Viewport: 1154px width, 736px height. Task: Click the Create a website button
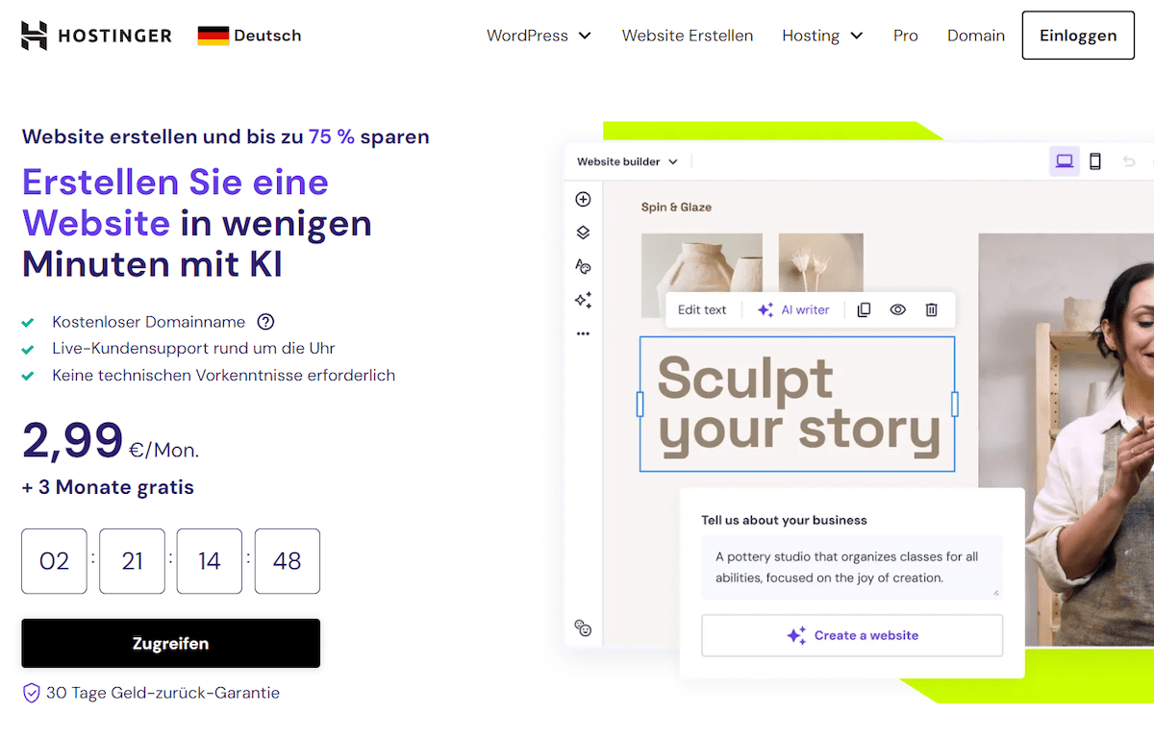point(852,635)
